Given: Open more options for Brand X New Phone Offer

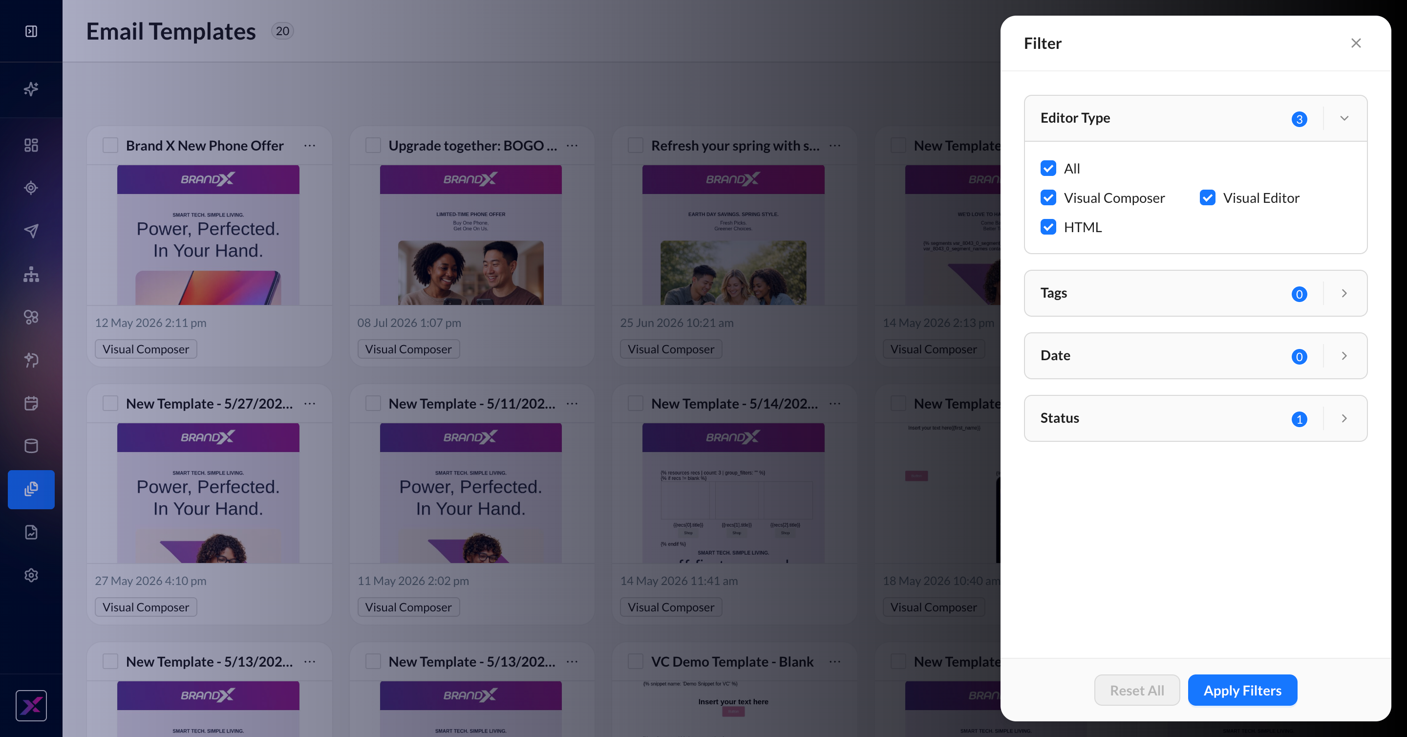Looking at the screenshot, I should click(310, 146).
